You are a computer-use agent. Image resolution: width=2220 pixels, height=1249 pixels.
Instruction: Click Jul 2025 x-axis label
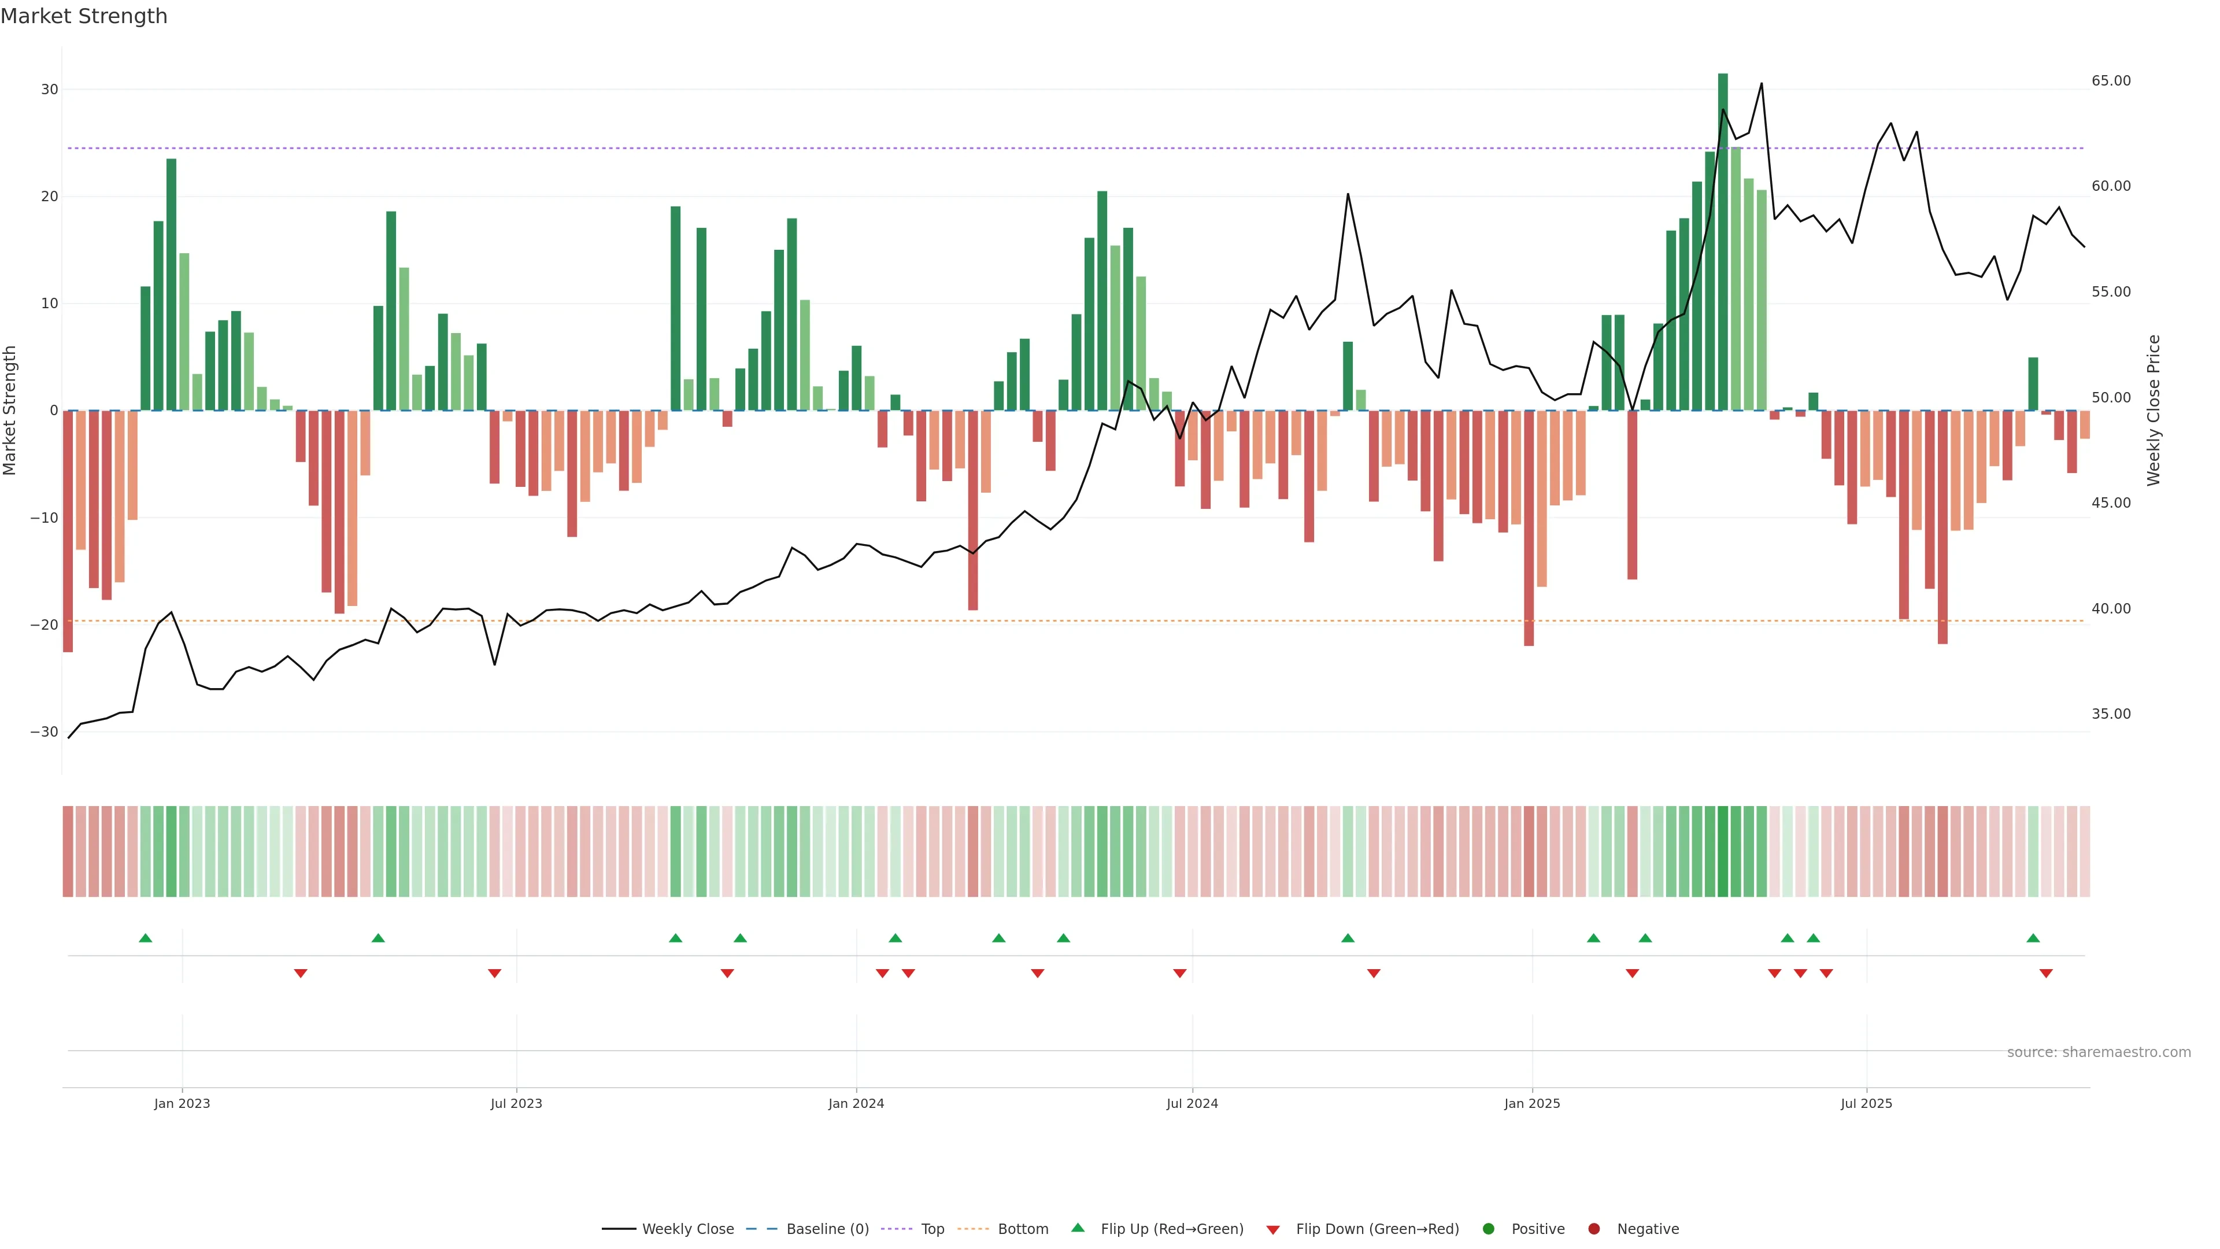(1866, 1103)
